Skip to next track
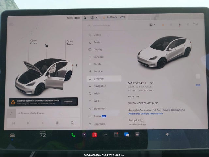Image resolution: width=209 pixels, height=157 pixels. click(43, 123)
